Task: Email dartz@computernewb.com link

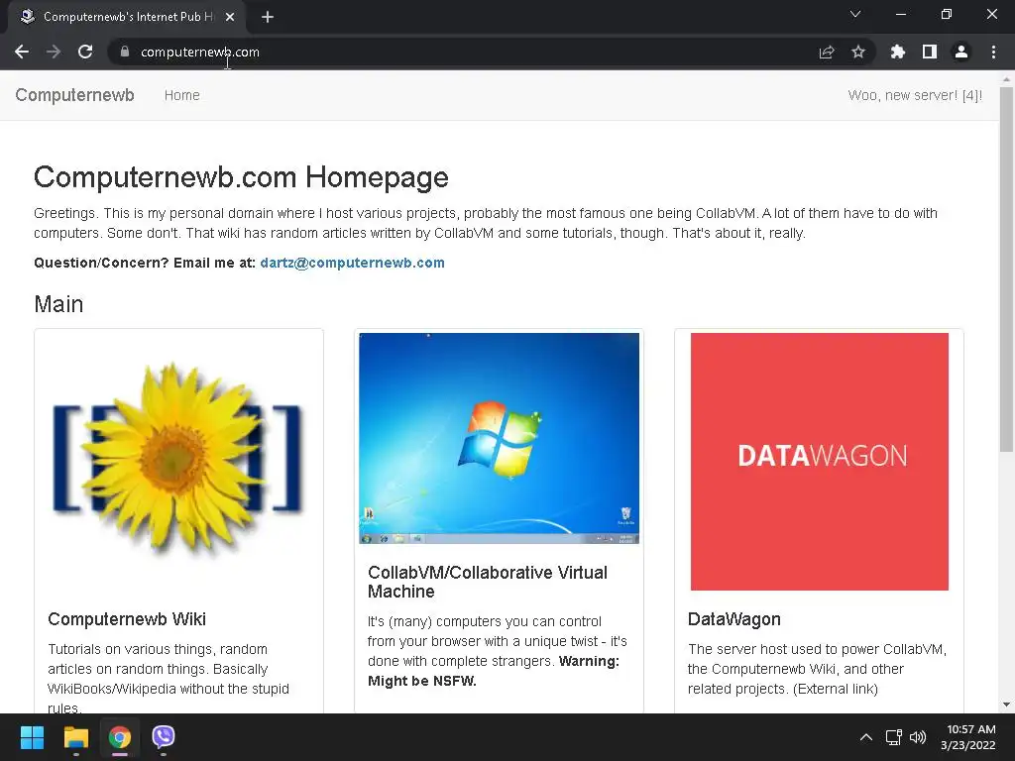Action: click(352, 263)
